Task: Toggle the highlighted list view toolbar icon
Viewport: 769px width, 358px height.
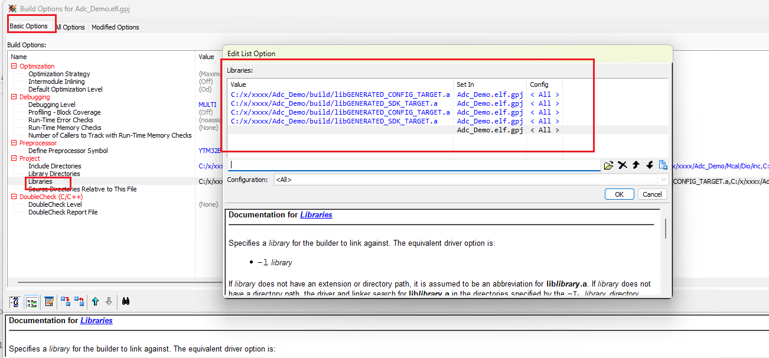Action: coord(32,302)
